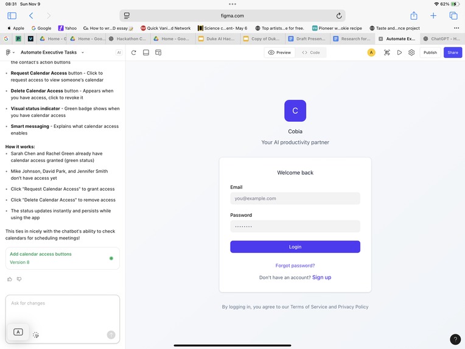Open the Forgot password? link

(x=295, y=266)
